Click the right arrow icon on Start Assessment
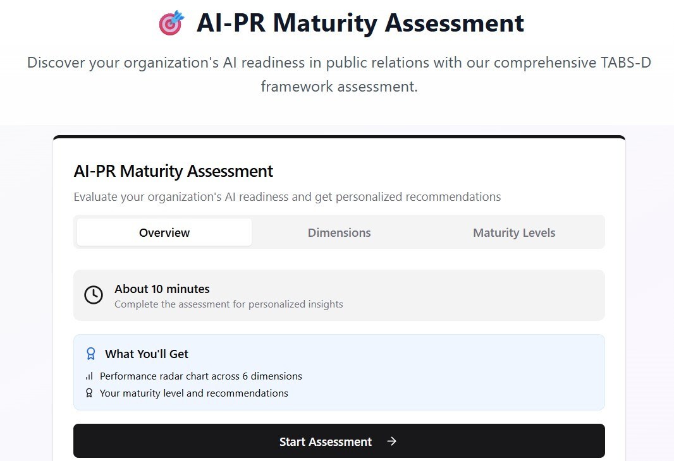 pyautogui.click(x=391, y=441)
